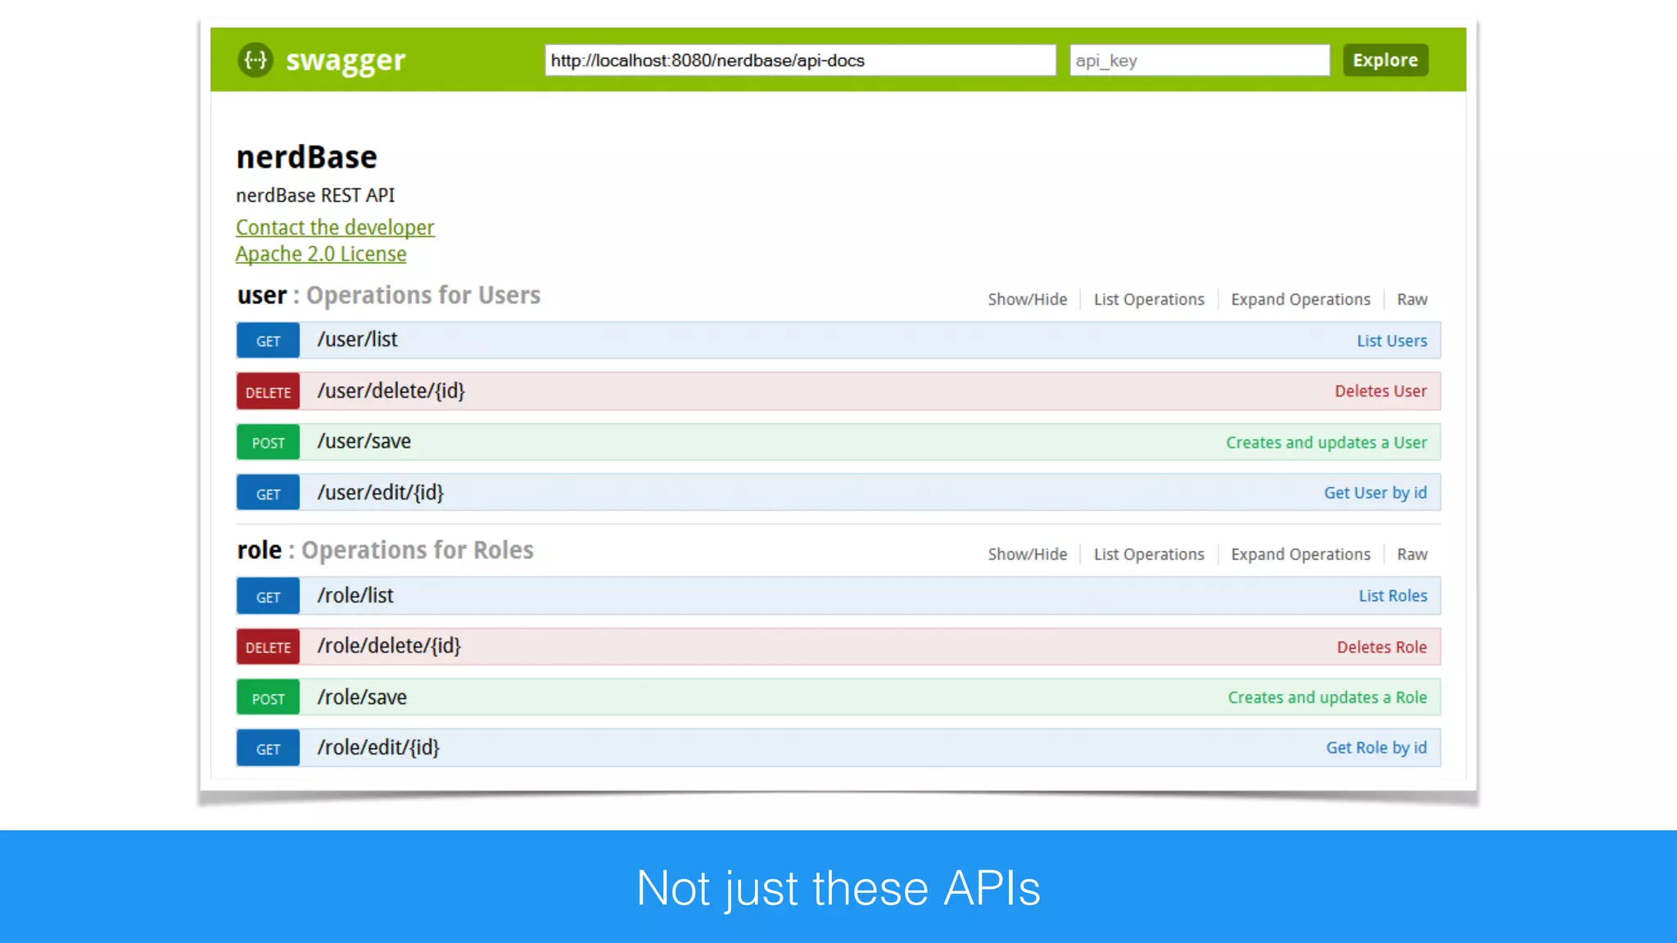Click the GET badge for /role/list
Screen dimensions: 1677x943
tap(268, 597)
